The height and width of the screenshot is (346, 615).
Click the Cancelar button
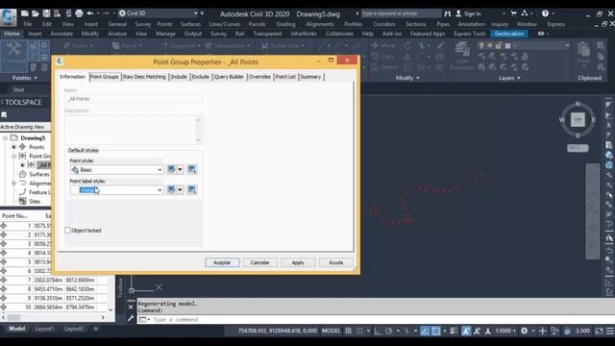pos(260,262)
